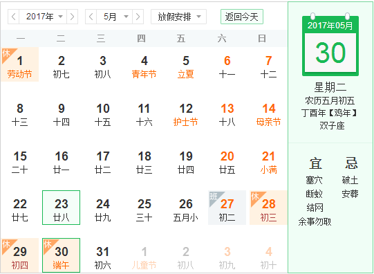Click 塞穴 under 宜
The image size is (374, 274).
pos(315,180)
